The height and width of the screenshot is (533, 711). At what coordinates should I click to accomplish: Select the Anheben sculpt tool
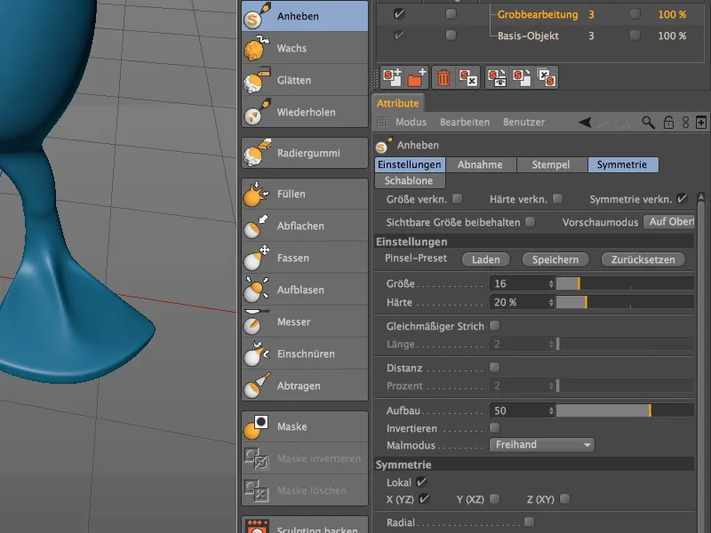[305, 16]
